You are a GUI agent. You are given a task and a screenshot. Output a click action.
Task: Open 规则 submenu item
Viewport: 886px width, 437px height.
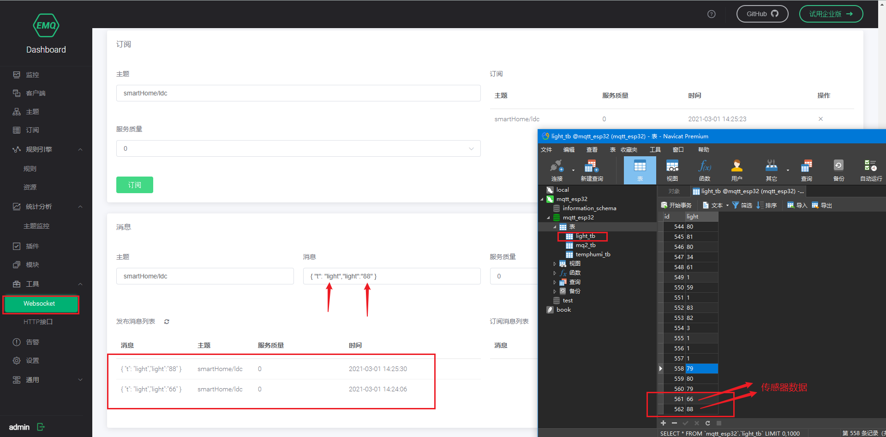[x=30, y=169]
